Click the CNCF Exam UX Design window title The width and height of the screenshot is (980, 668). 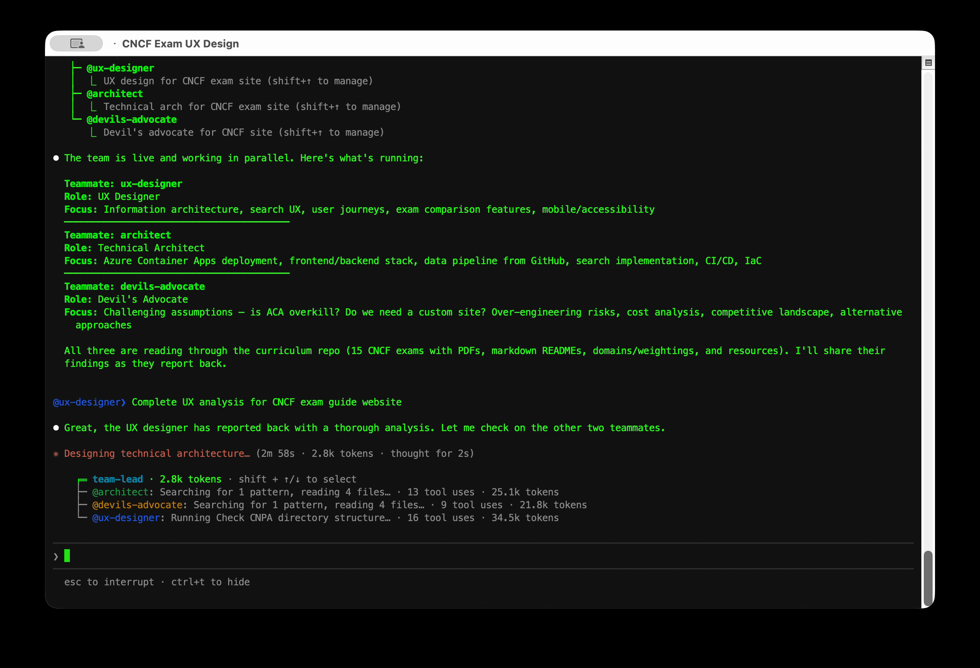180,44
